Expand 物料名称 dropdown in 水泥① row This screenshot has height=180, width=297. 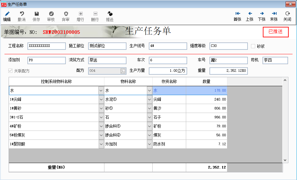(149, 100)
